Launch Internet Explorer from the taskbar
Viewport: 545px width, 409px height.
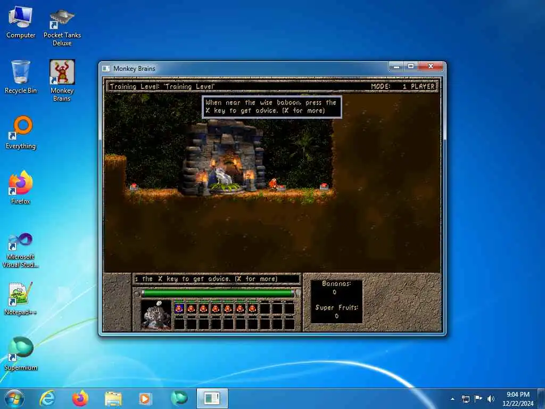47,398
